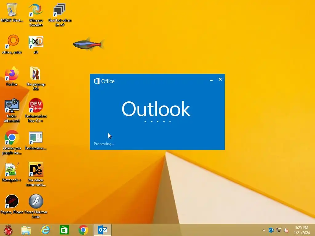Show hidden tray icons arrow
Viewport: 315px width, 236px height.
point(264,230)
